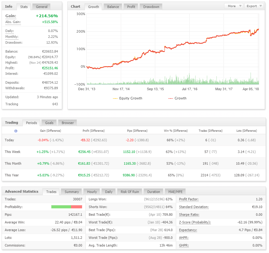Click the Worst Trade value -404.36

[167, 222]
